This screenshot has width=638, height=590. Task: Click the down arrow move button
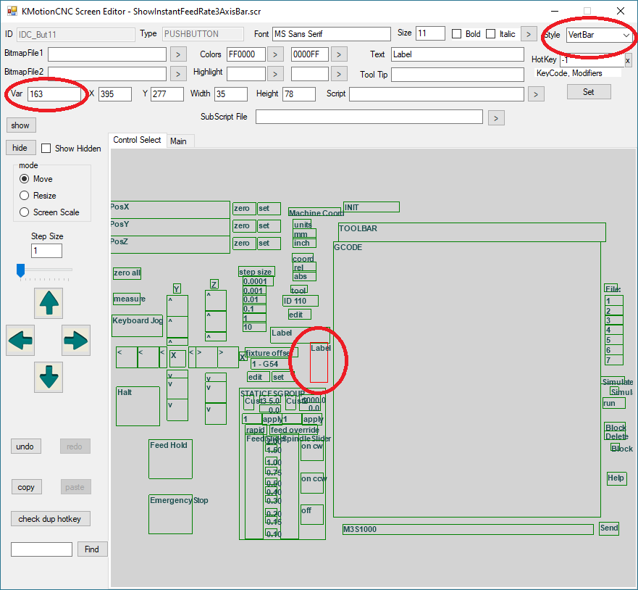pyautogui.click(x=49, y=377)
